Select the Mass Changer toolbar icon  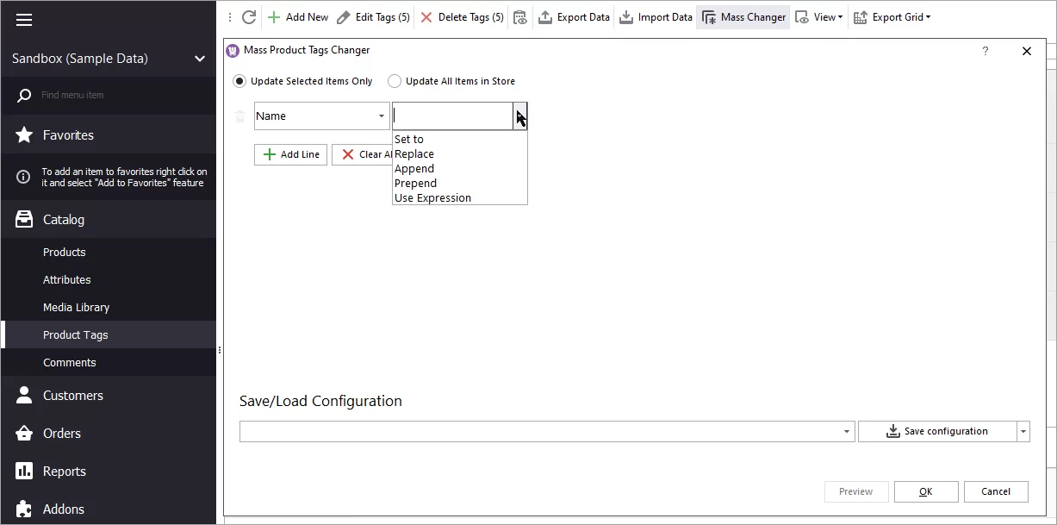708,16
